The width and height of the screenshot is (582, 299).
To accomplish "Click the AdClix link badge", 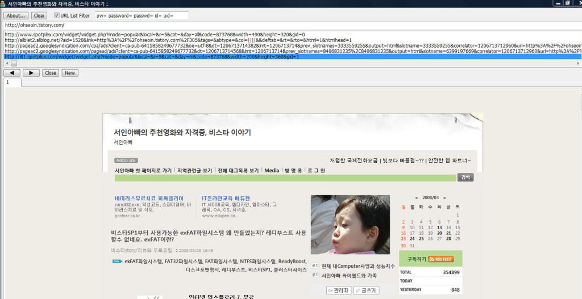I will [x=126, y=161].
